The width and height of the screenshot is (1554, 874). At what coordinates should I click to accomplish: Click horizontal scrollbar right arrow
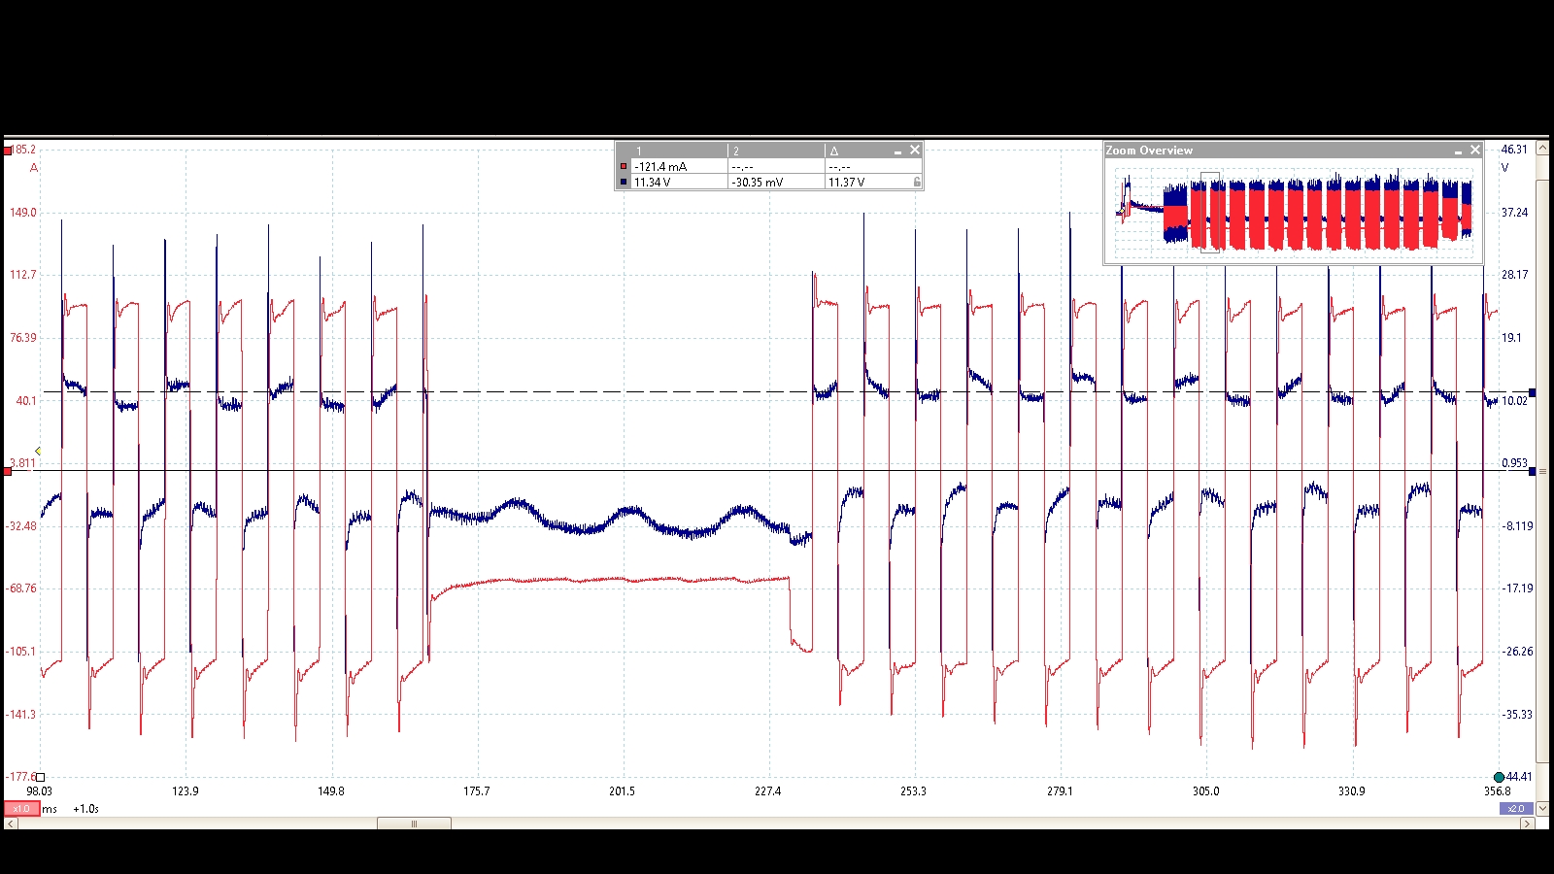pos(1528,824)
